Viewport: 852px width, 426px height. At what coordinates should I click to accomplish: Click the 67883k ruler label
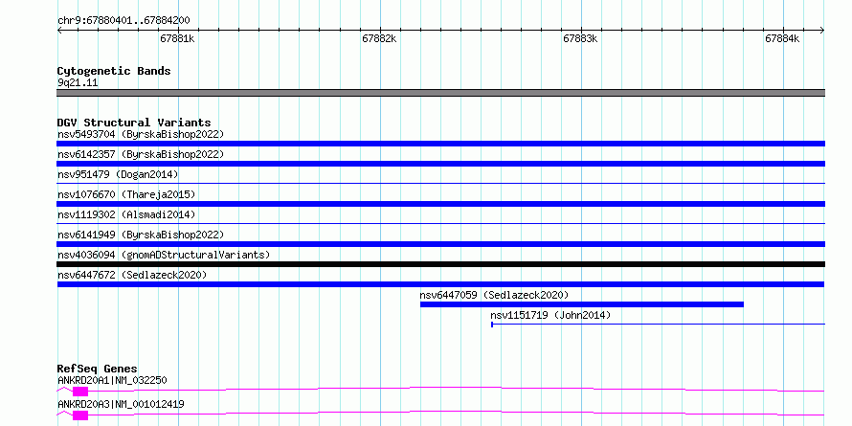pos(581,38)
